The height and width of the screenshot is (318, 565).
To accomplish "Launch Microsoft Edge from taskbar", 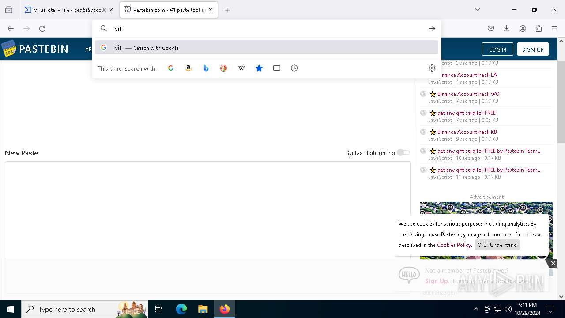I will point(181,309).
